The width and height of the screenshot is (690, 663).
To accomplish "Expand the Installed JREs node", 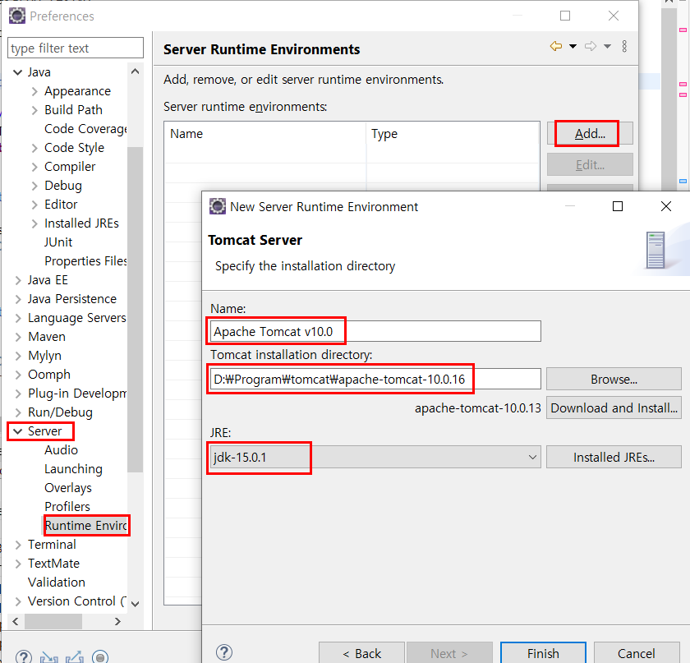I will 34,223.
